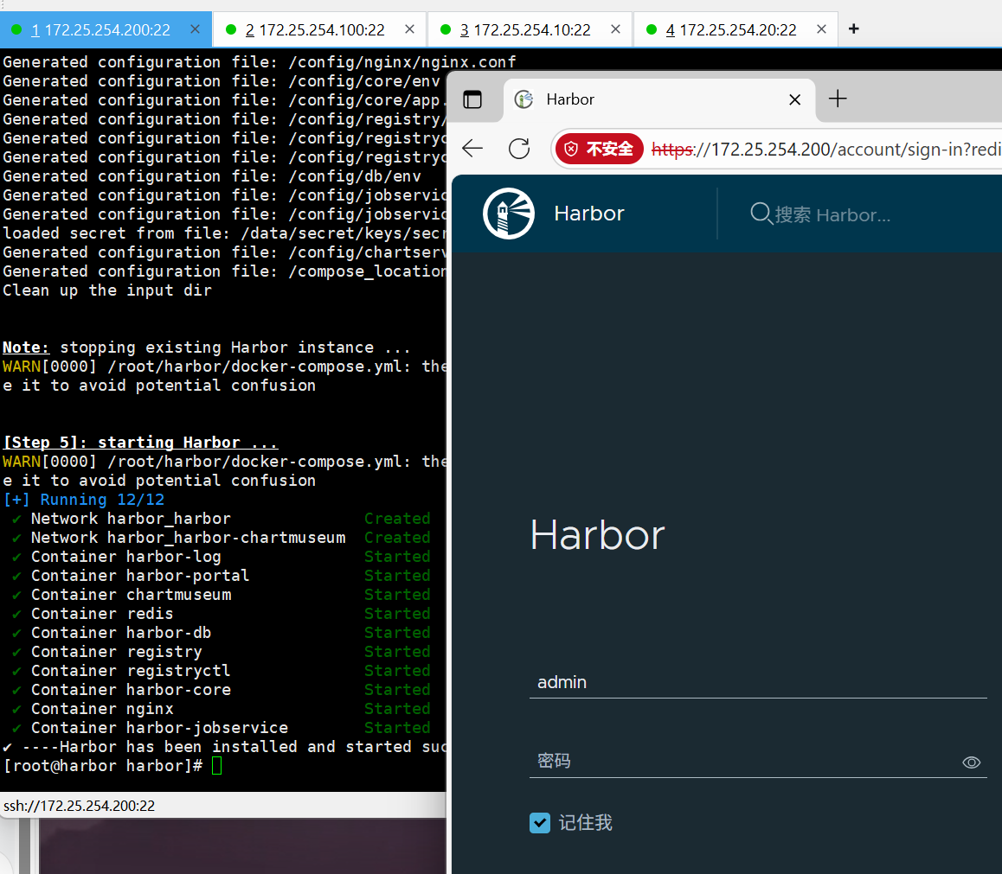Click the Harbor header title link

click(x=588, y=214)
